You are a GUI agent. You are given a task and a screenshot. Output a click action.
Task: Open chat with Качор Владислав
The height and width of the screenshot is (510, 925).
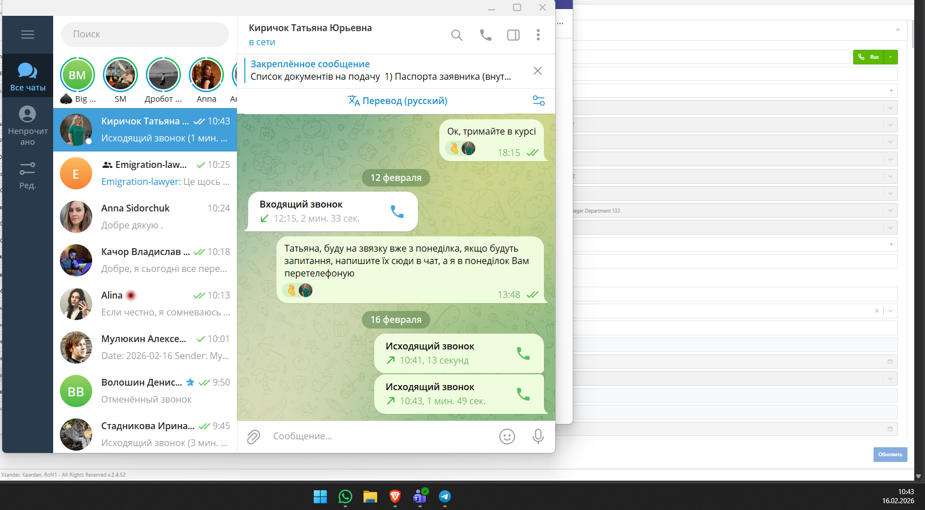pyautogui.click(x=145, y=260)
